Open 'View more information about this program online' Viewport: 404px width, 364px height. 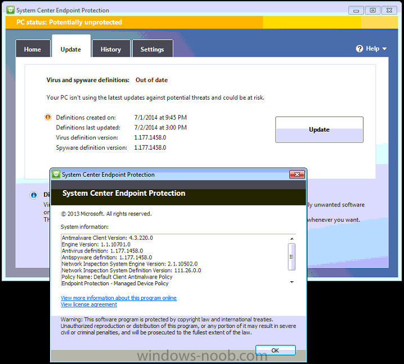point(119,298)
